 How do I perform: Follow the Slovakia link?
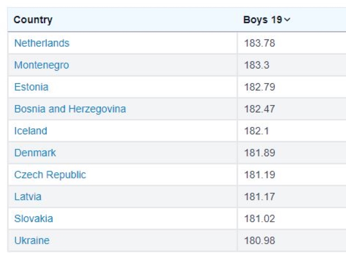click(x=34, y=219)
